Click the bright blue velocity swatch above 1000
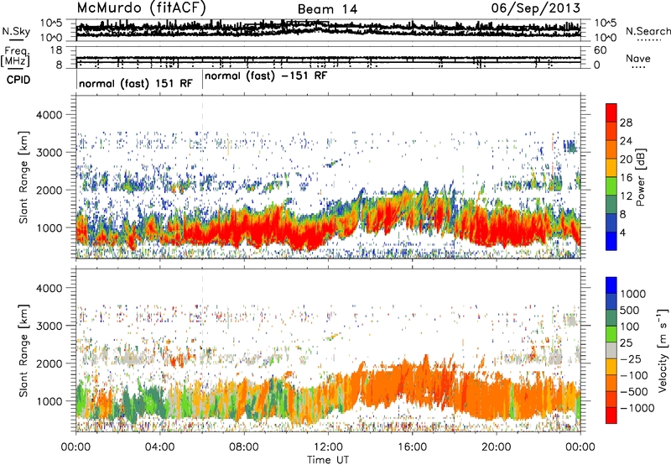This screenshot has width=671, height=465. pyautogui.click(x=611, y=285)
